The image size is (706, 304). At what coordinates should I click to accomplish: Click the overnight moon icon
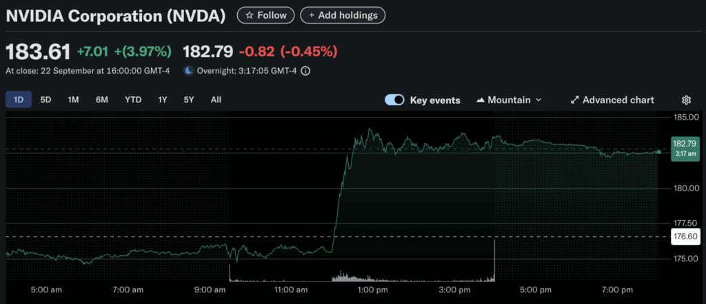[188, 70]
